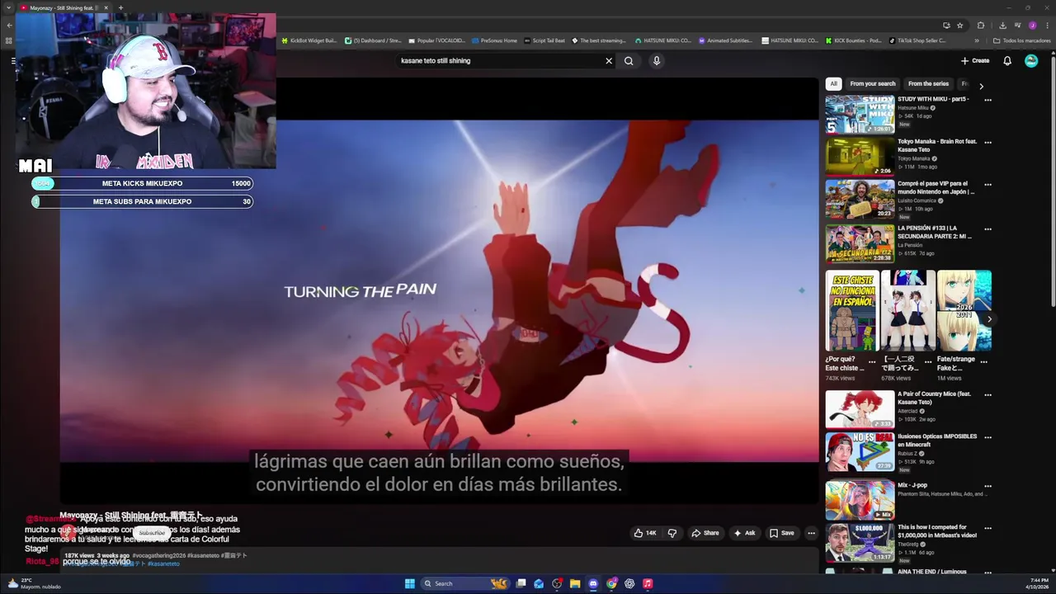Clear the YouTube search box text

point(609,60)
